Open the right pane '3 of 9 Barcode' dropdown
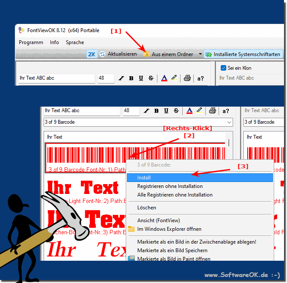This screenshot has height=283, width=287. click(264, 122)
